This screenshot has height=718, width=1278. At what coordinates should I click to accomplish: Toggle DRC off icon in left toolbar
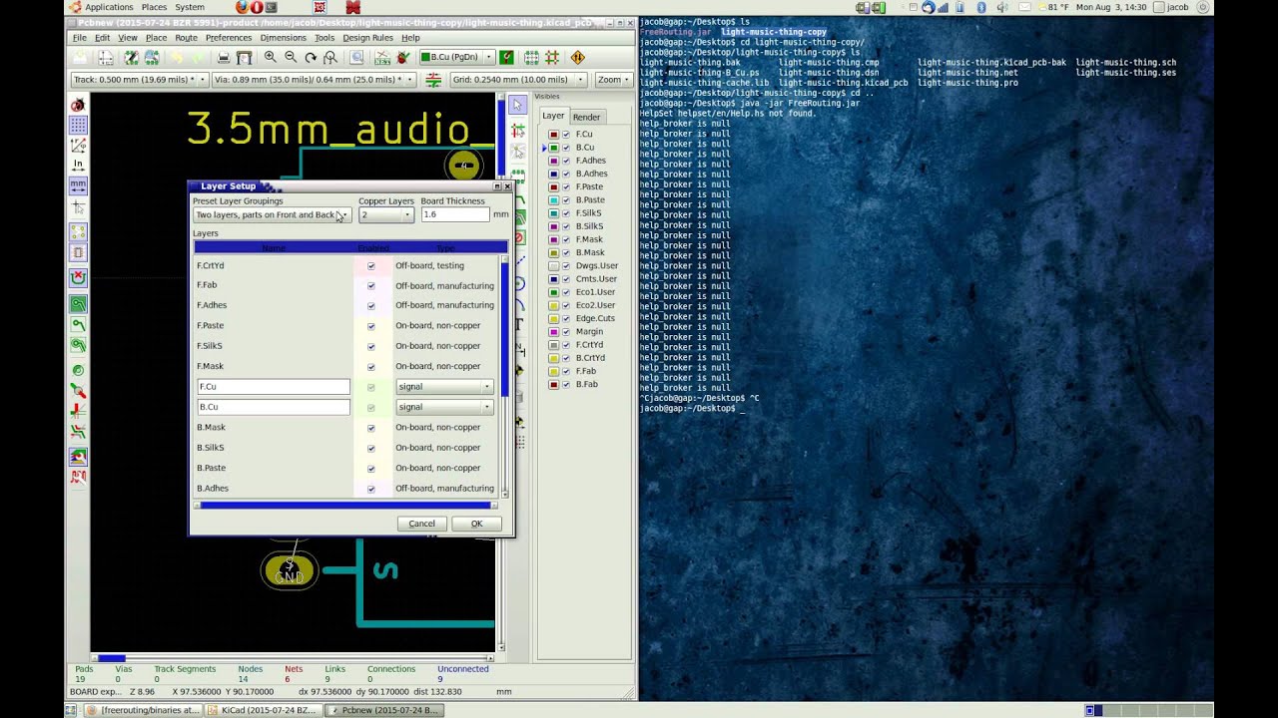78,105
